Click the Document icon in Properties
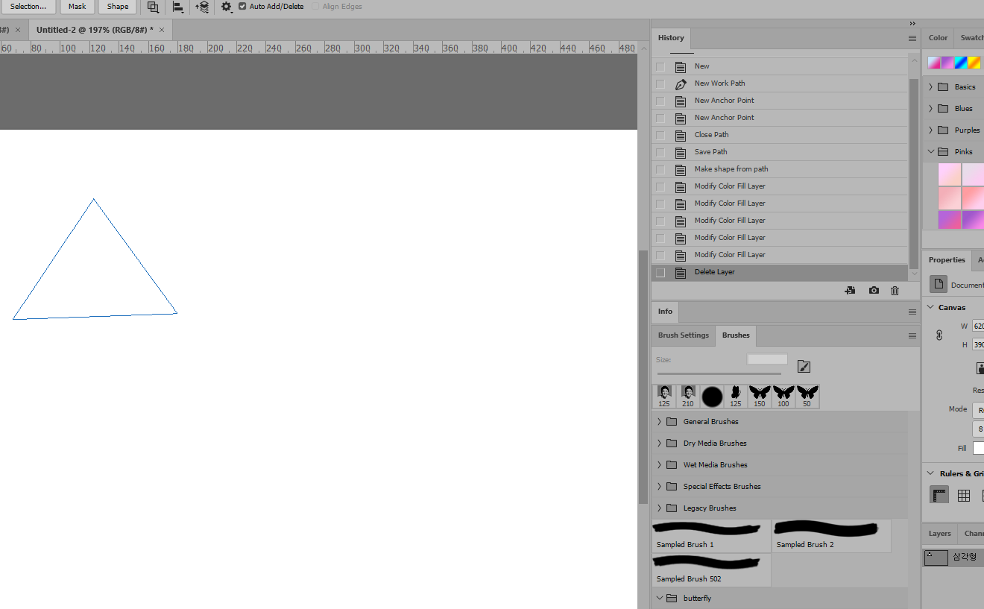This screenshot has height=609, width=984. (x=939, y=285)
